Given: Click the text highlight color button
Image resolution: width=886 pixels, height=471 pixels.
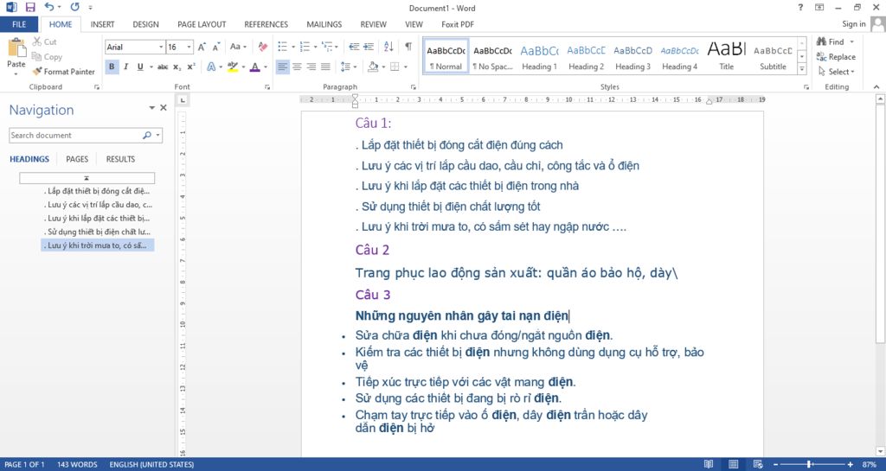Looking at the screenshot, I should [233, 67].
